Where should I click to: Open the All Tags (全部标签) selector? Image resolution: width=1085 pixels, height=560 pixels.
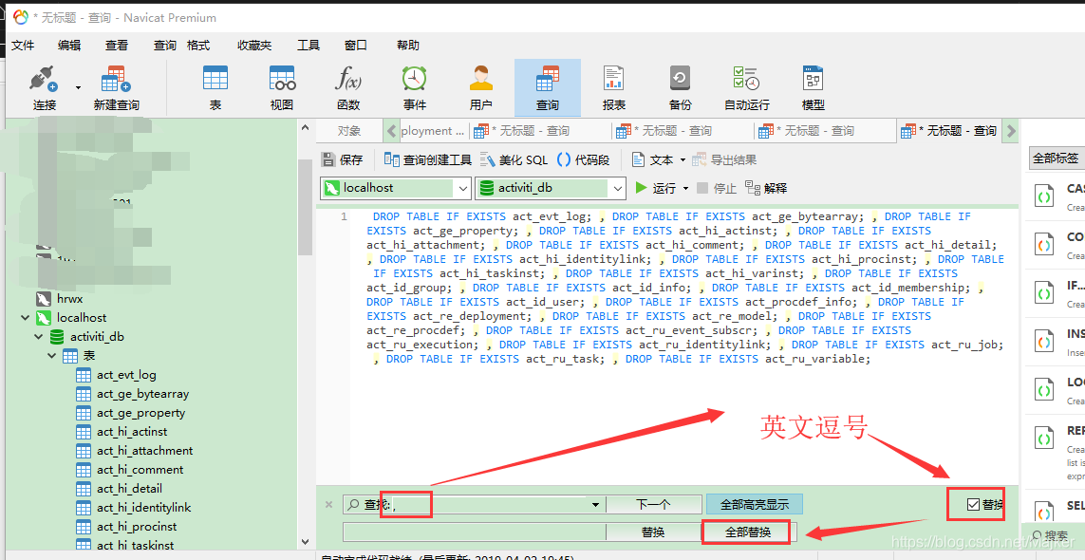(1056, 159)
